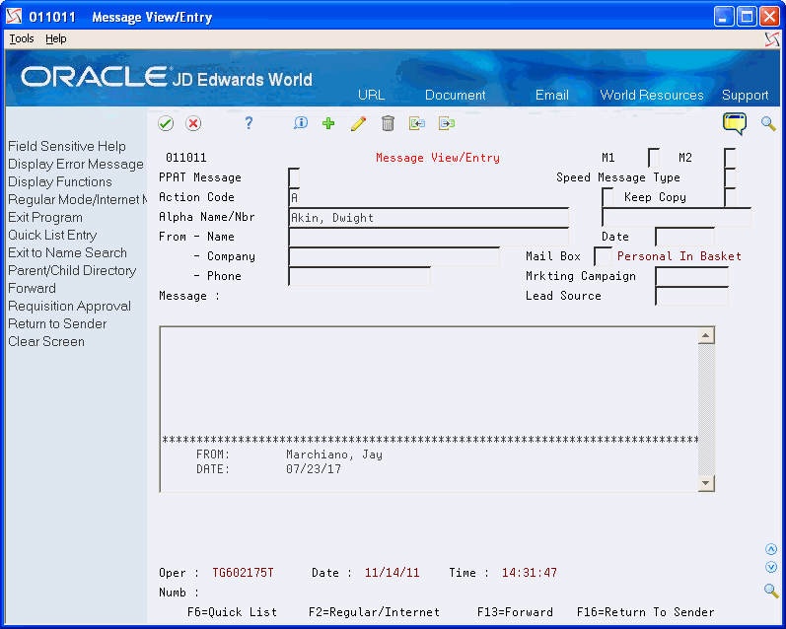
Task: Click the Exit to Name Search link
Action: click(67, 252)
